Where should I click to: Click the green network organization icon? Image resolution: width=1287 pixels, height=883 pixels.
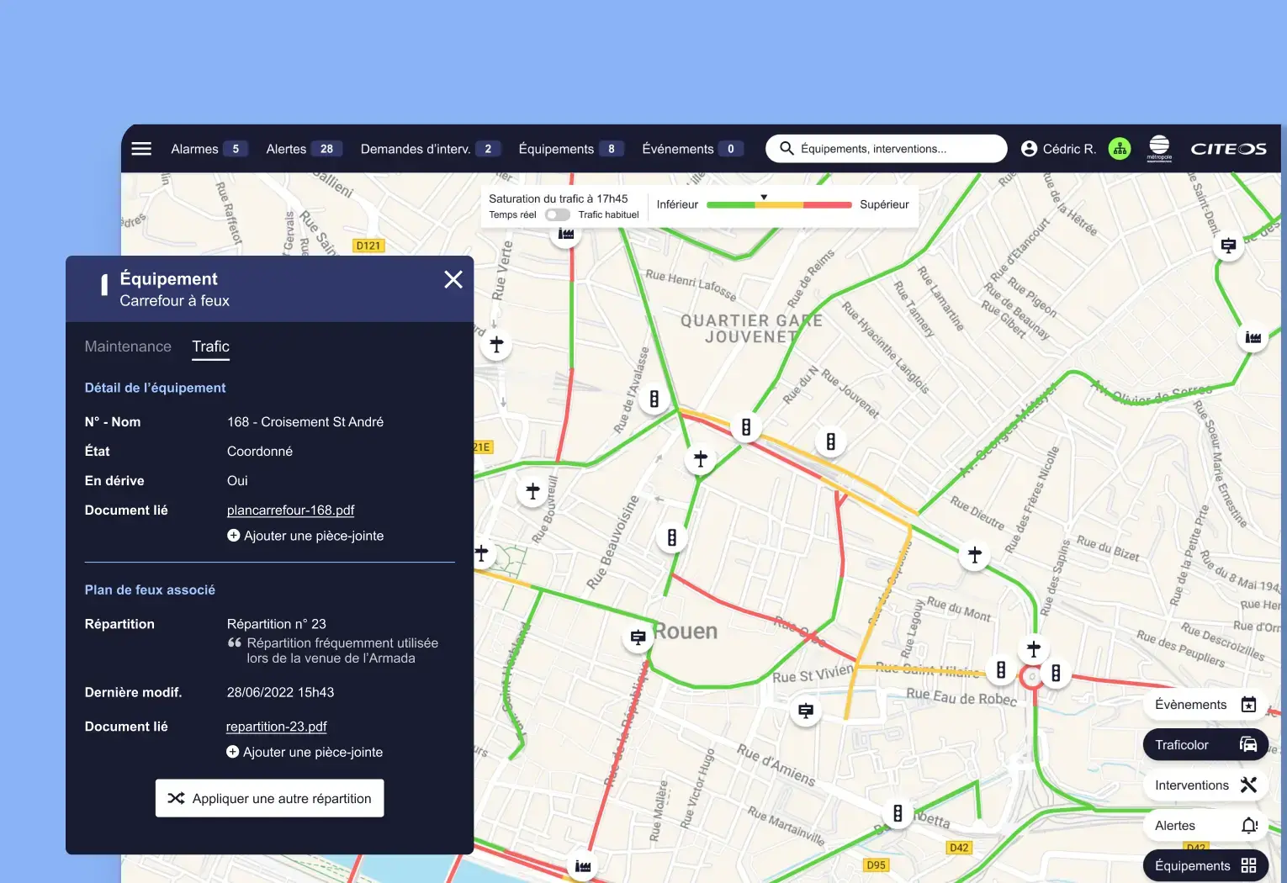(x=1120, y=149)
